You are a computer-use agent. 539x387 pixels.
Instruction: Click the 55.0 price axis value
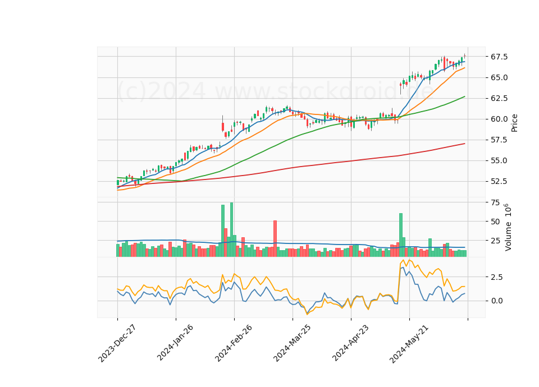(499, 161)
